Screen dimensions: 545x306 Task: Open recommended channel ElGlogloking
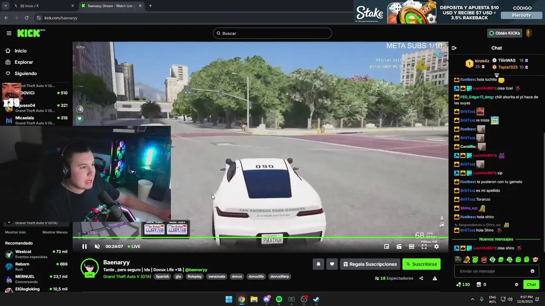point(36,289)
